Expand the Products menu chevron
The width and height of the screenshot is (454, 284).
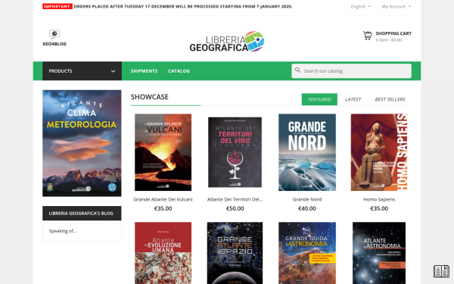pos(113,71)
